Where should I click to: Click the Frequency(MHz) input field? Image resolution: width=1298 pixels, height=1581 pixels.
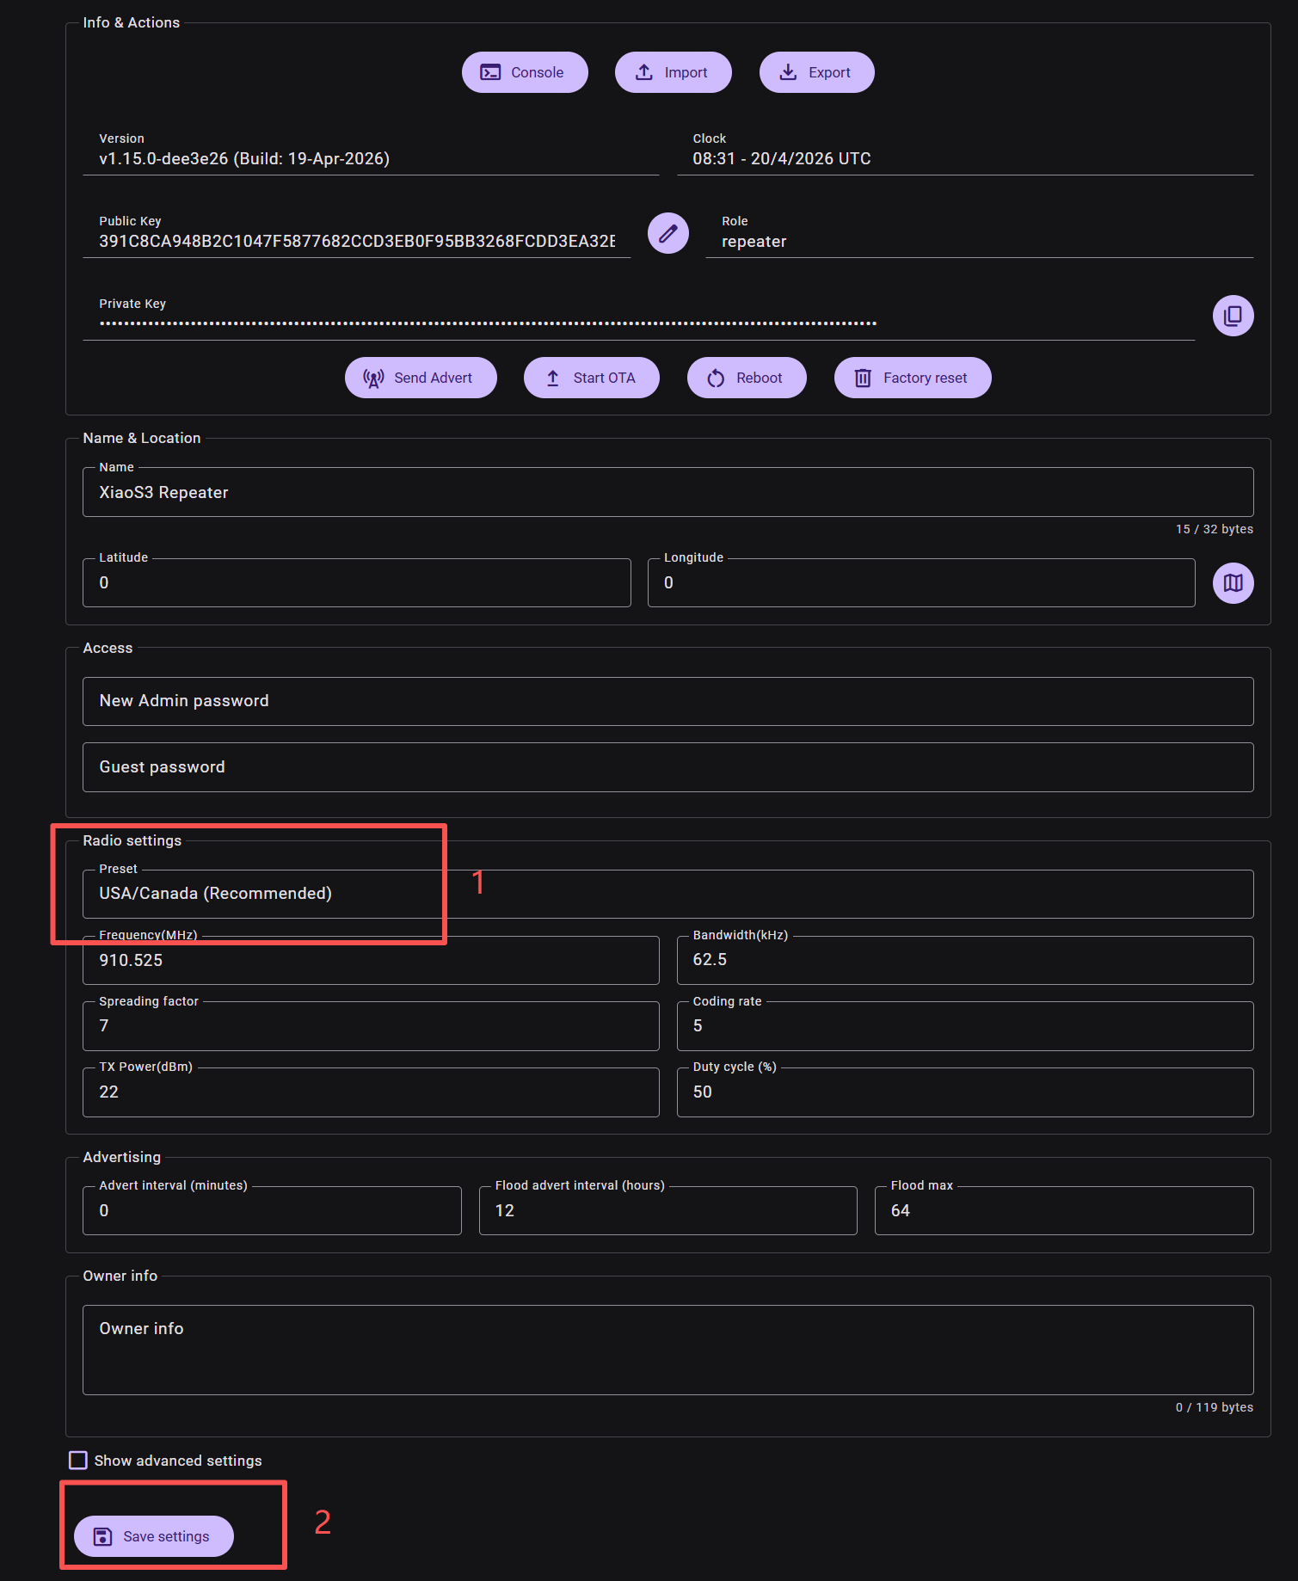(371, 961)
